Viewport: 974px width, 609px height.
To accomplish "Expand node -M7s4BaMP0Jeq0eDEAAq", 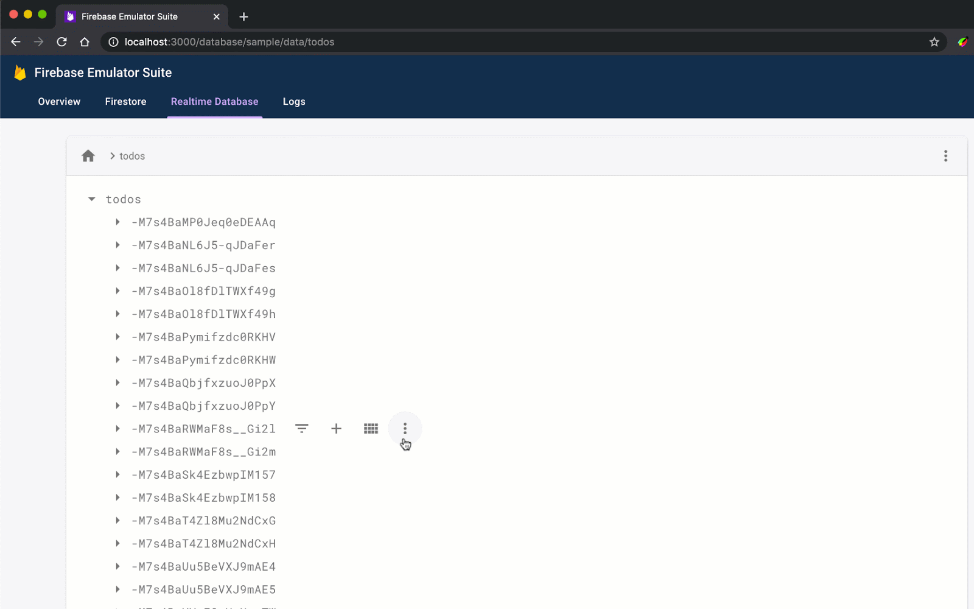I will click(117, 222).
